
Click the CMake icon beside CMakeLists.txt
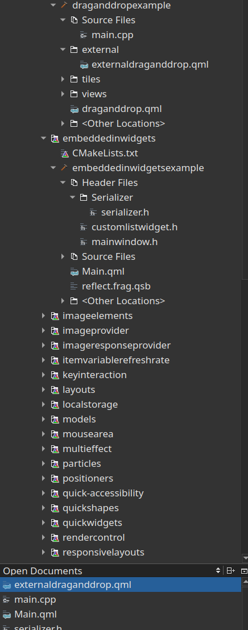(x=65, y=153)
